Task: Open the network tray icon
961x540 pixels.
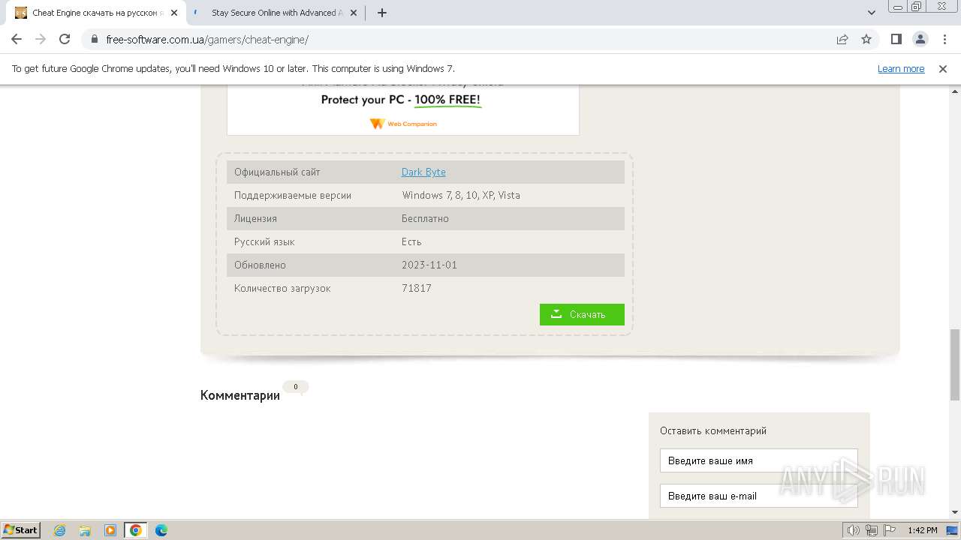Action: point(872,530)
